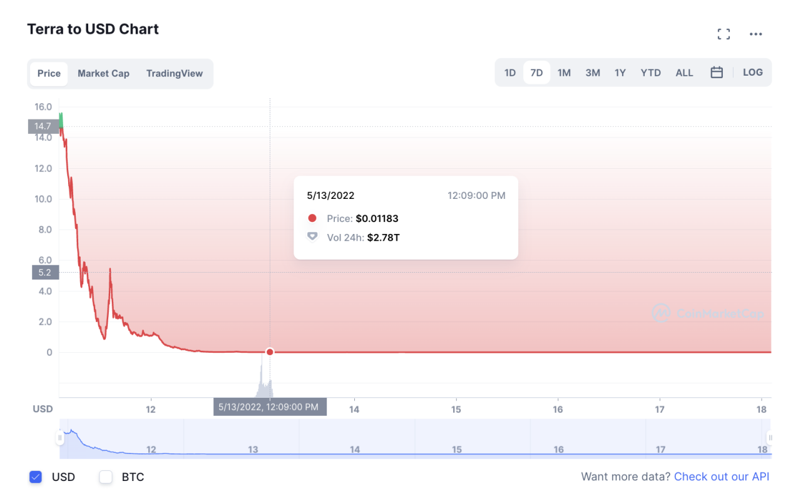Open the three-dot more options menu
Screen dimensions: 793x496
(755, 34)
